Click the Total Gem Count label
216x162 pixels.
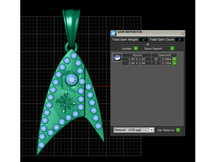(x=162, y=40)
